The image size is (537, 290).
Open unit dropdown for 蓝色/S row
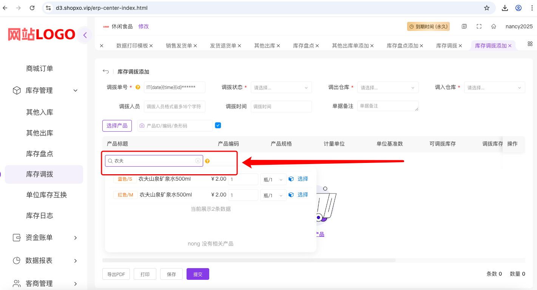click(273, 180)
